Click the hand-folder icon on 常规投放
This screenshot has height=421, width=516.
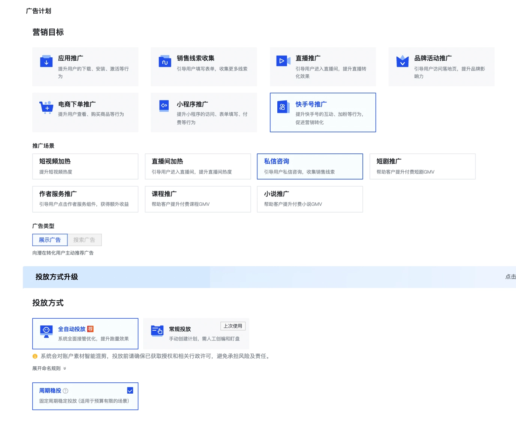point(157,331)
